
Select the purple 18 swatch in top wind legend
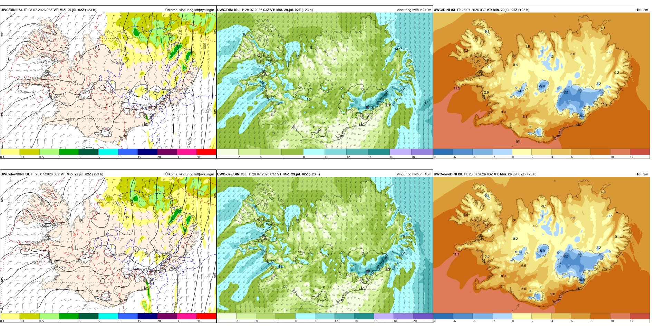click(x=422, y=152)
